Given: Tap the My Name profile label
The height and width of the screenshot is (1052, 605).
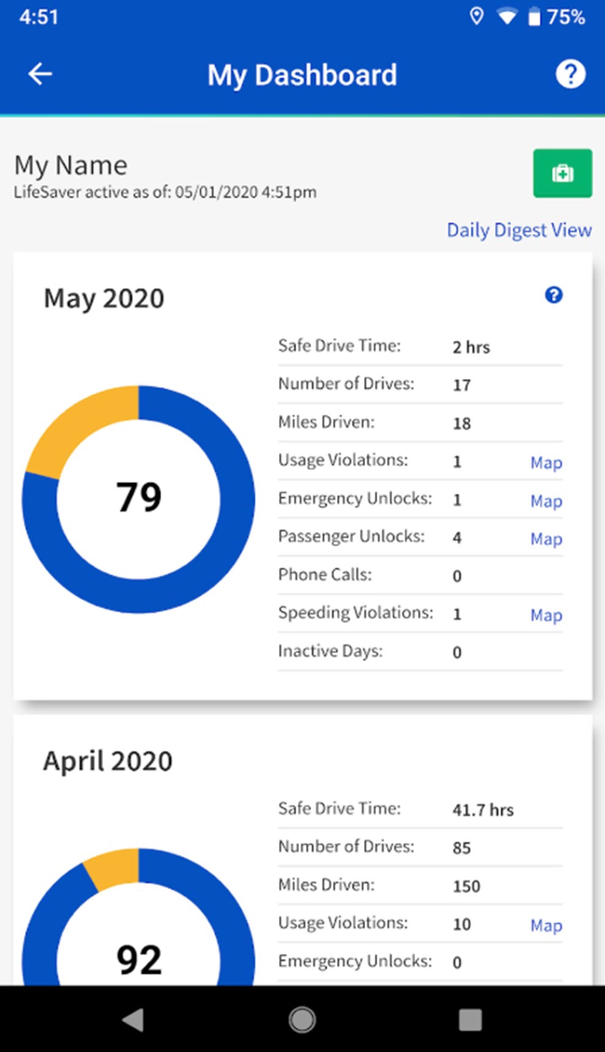Looking at the screenshot, I should 71,165.
